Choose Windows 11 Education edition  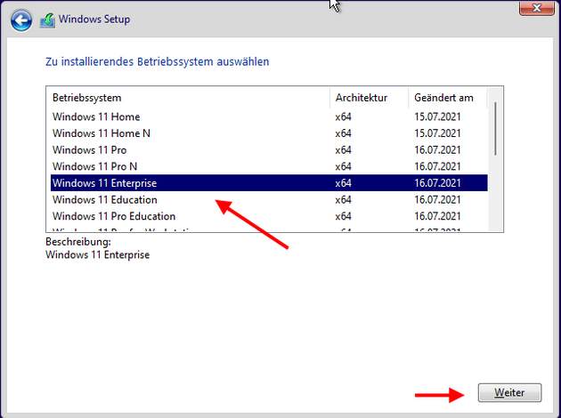(x=104, y=200)
